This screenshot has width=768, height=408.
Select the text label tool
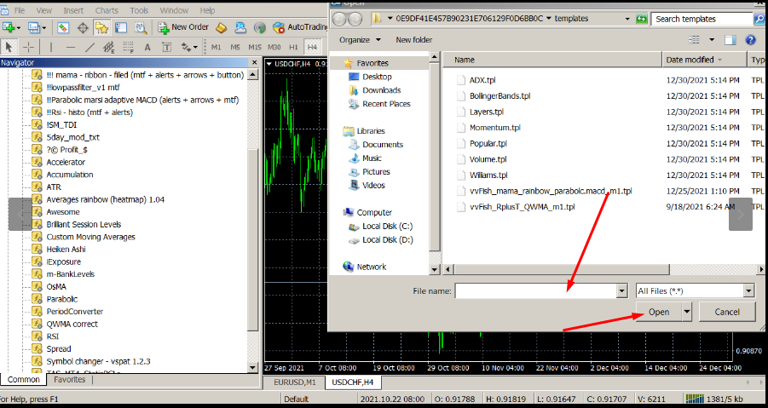[147, 47]
